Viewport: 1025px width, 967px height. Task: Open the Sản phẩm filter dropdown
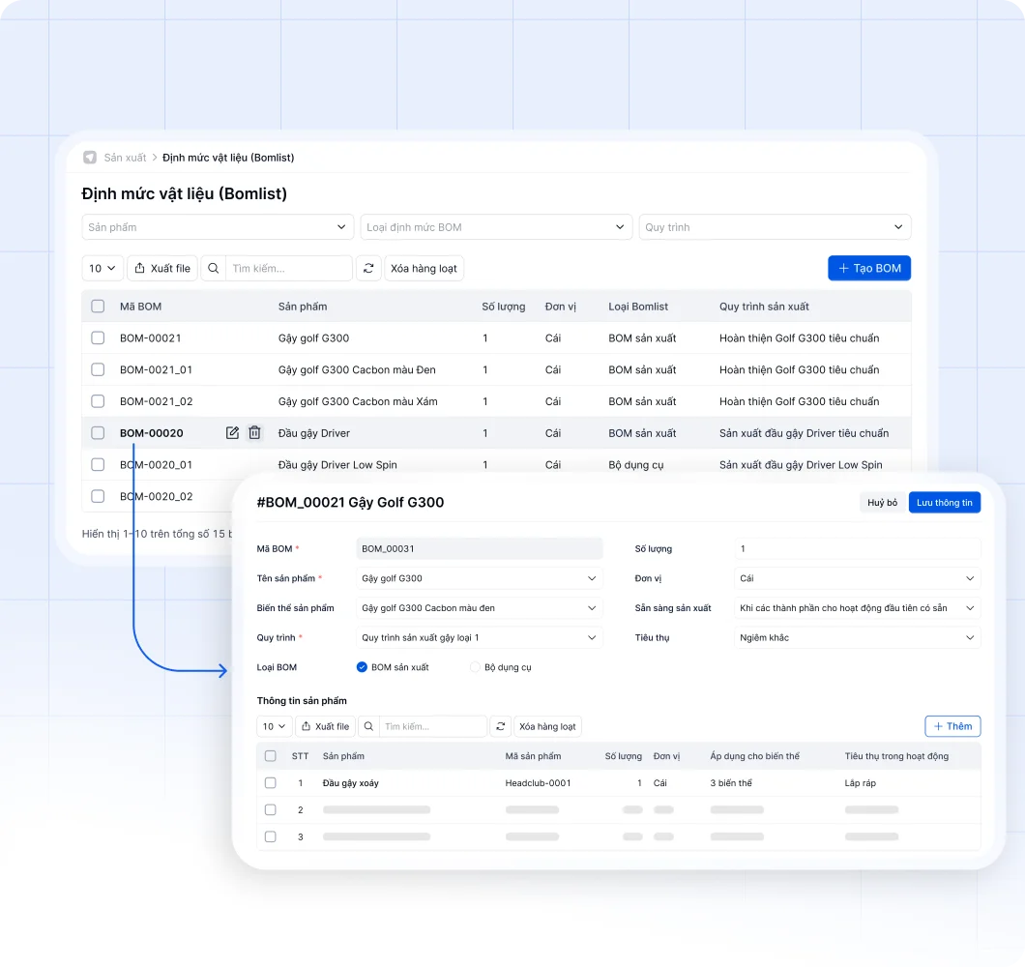point(218,227)
